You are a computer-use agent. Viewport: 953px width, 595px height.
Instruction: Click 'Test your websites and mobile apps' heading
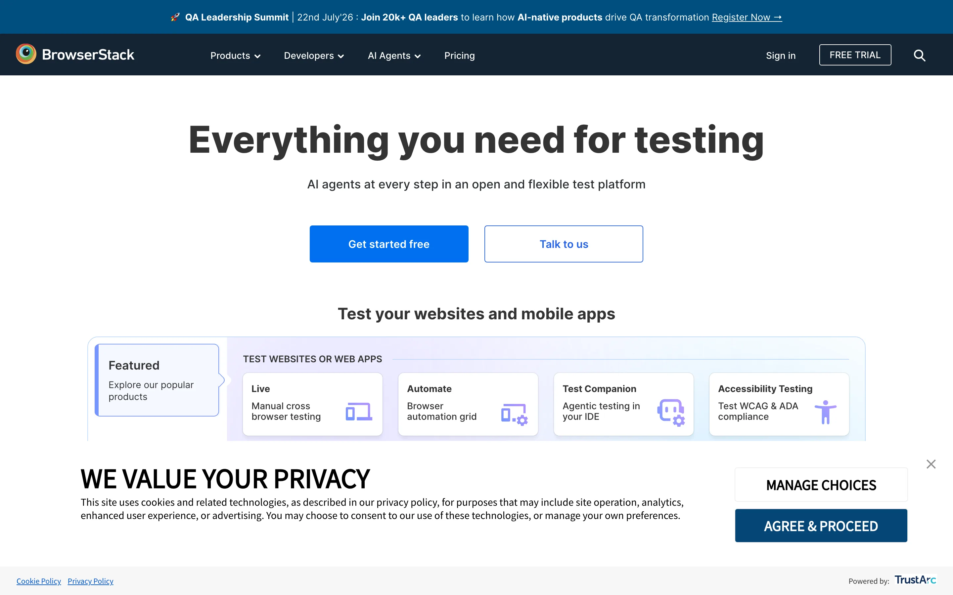coord(476,314)
